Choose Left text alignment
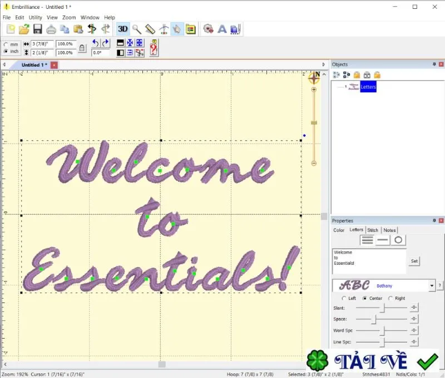Image resolution: width=445 pixels, height=378 pixels. (x=344, y=298)
